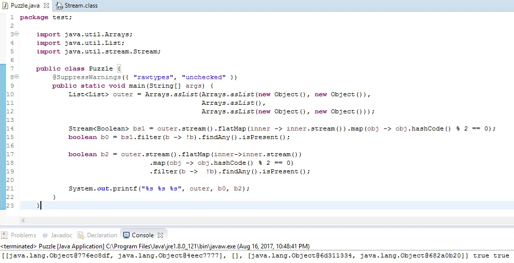
Task: Click 'List<List> outer' declaration
Action: coord(101,94)
